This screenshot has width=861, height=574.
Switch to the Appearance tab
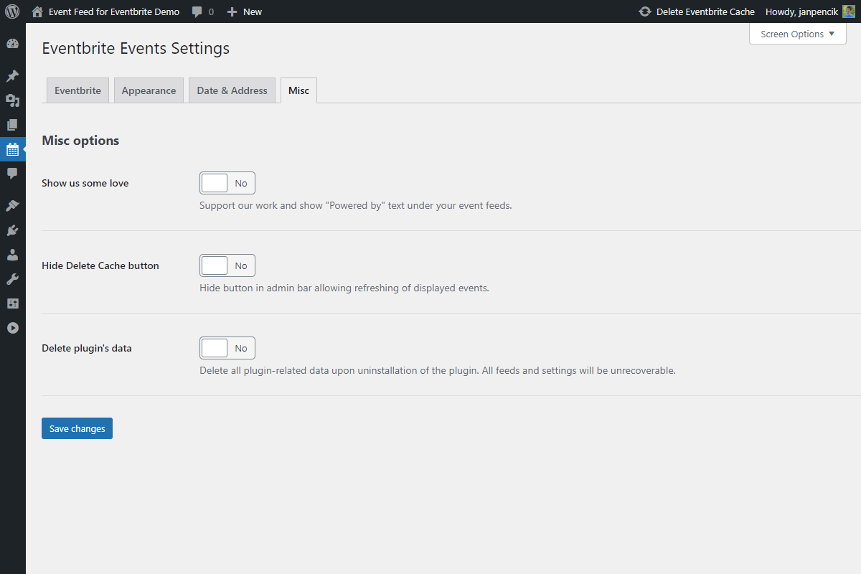coord(149,90)
